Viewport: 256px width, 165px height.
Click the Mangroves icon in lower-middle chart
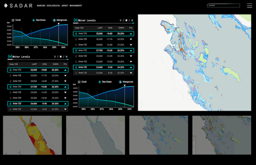tap(120, 82)
